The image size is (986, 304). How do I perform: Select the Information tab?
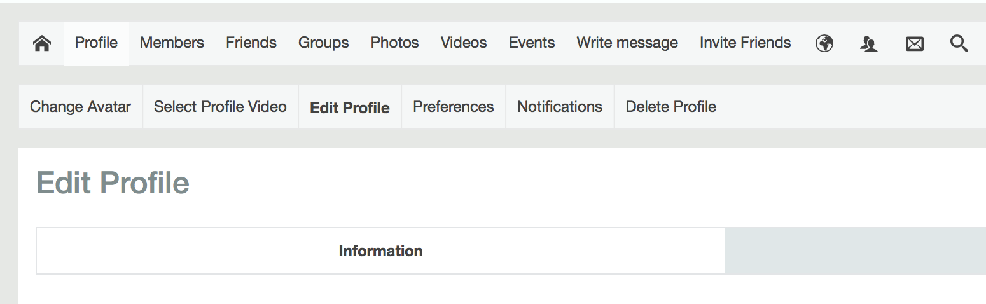[380, 251]
